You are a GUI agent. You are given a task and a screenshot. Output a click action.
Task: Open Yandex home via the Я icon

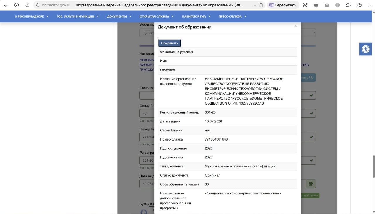pos(17,5)
